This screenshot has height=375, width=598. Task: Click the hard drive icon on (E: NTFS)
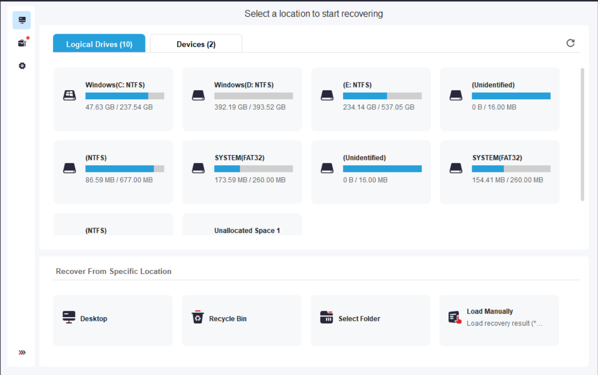click(327, 95)
